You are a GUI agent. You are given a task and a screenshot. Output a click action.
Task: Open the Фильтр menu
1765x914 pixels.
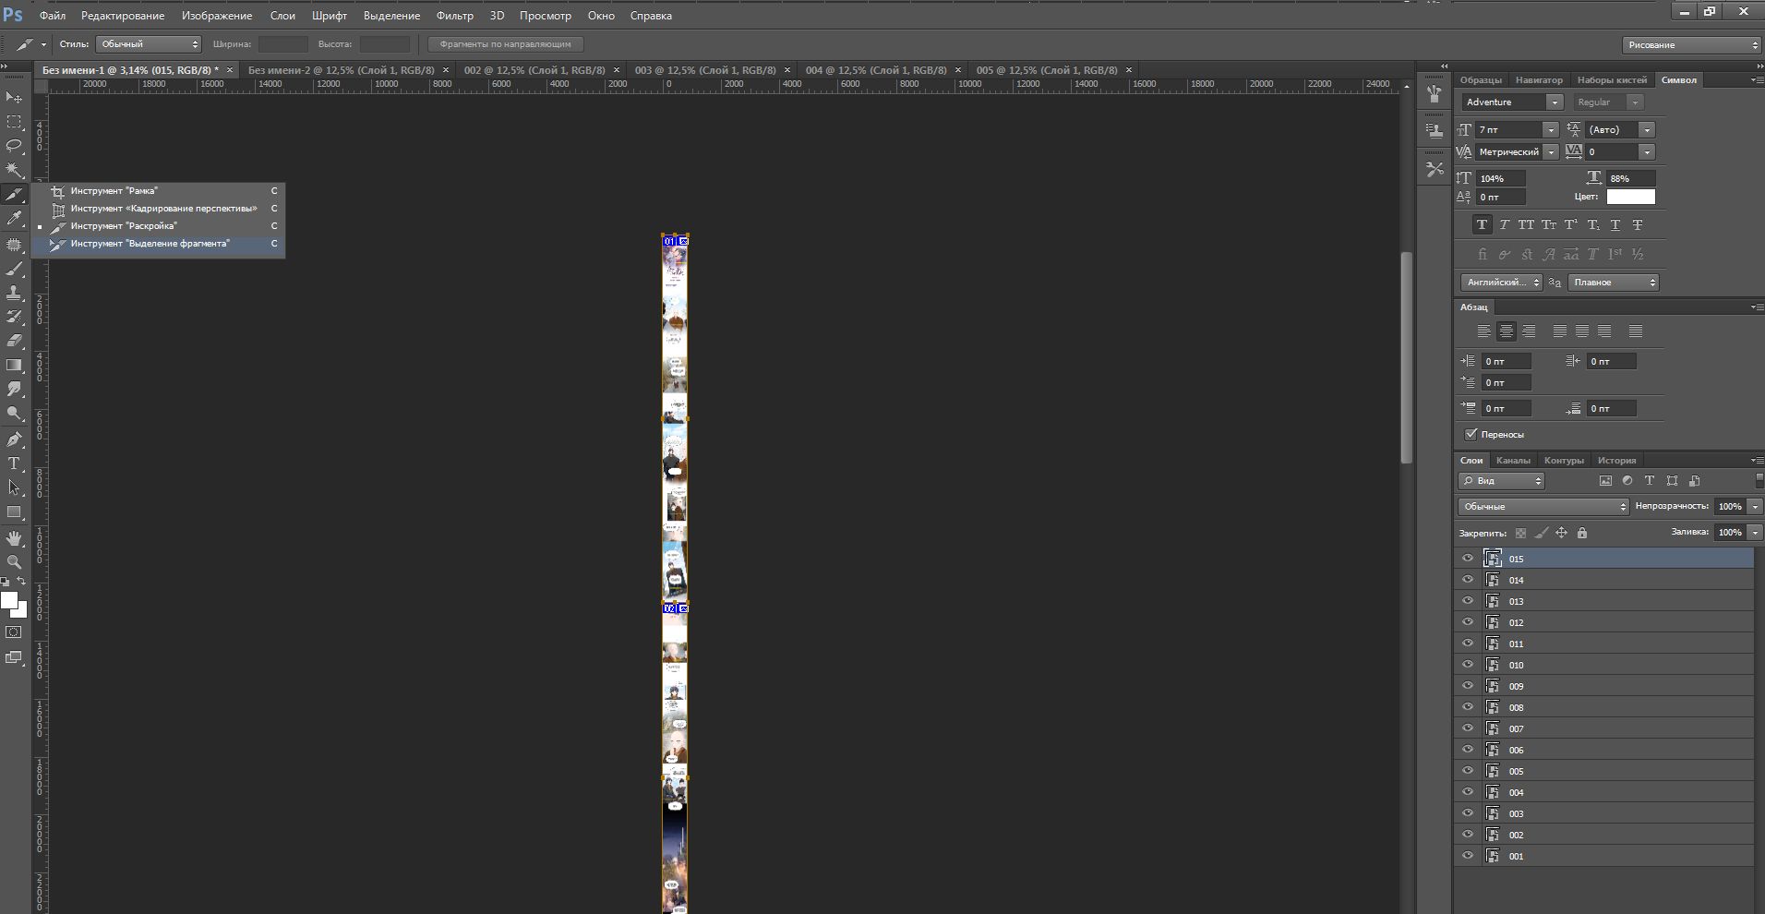(x=455, y=16)
